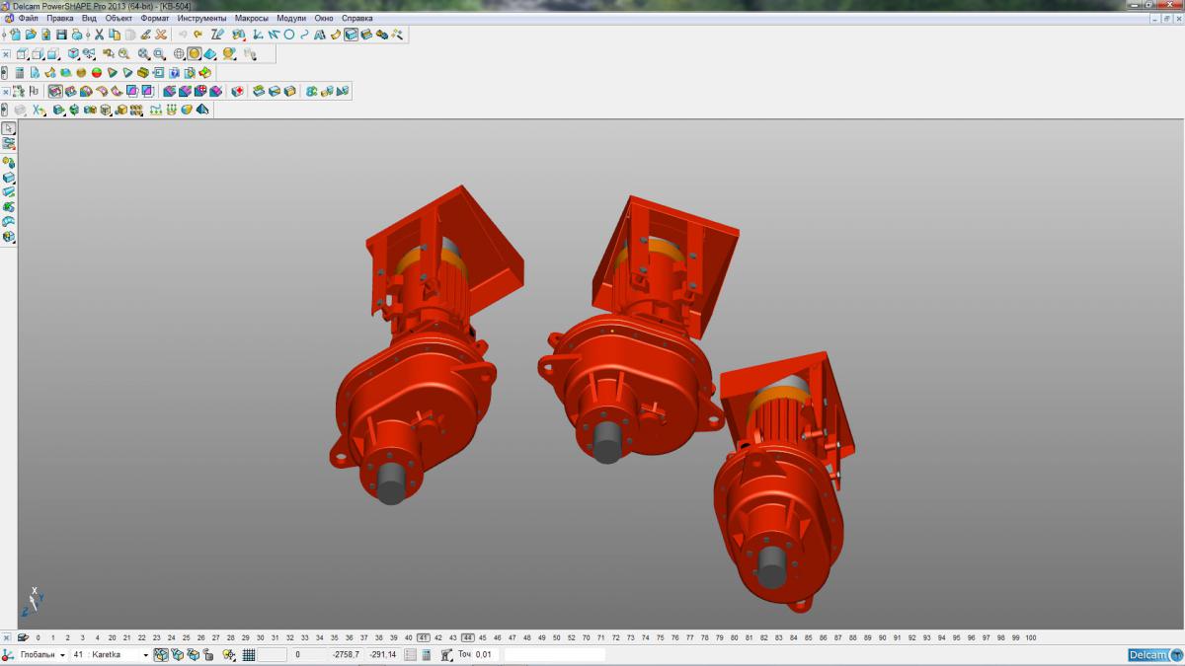Create a block primitive from left sidebar
1185x666 pixels.
point(9,178)
